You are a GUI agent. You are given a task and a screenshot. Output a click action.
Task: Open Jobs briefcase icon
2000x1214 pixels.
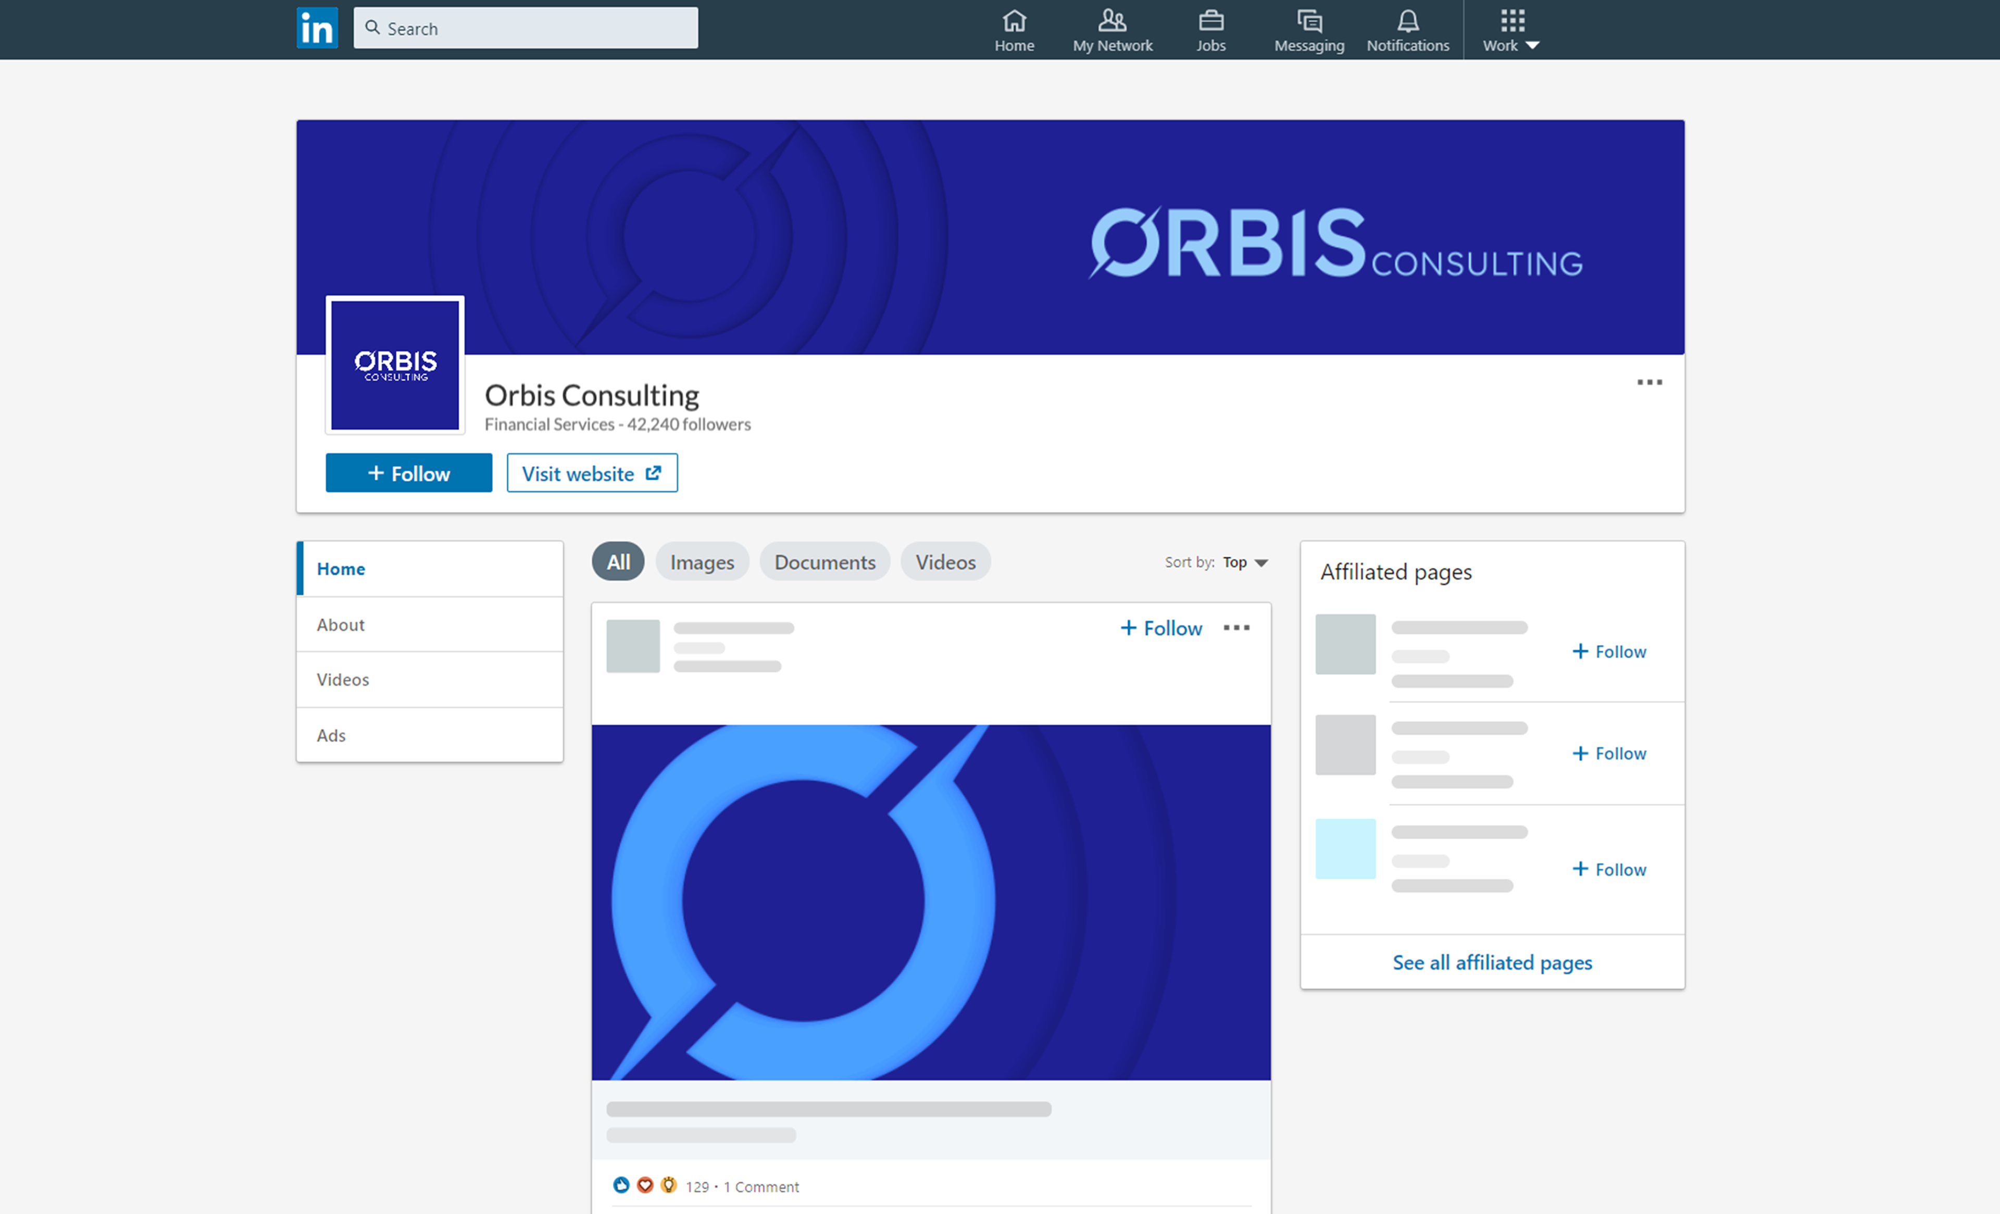[x=1210, y=20]
